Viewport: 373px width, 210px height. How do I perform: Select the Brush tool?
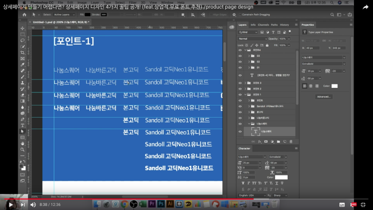click(x=23, y=77)
